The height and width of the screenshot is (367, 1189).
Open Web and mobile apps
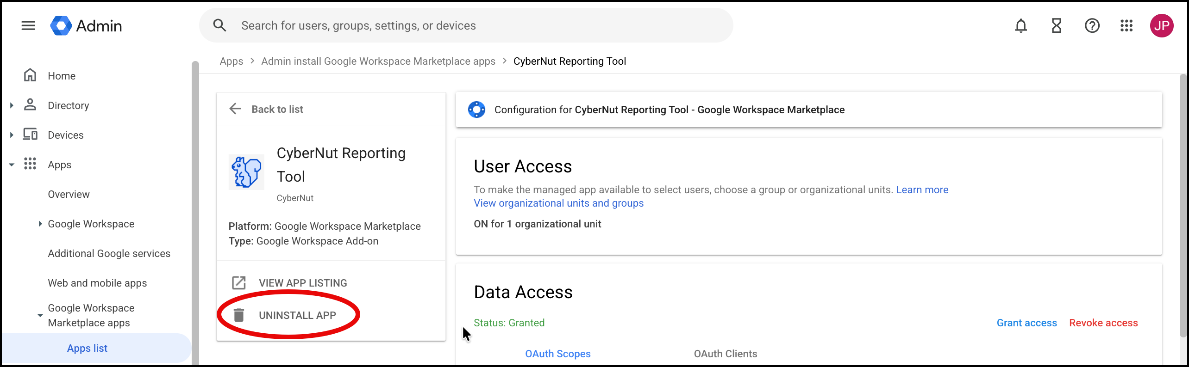[97, 283]
